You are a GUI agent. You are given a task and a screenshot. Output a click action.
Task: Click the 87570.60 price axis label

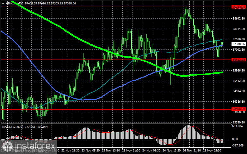pos(239,39)
